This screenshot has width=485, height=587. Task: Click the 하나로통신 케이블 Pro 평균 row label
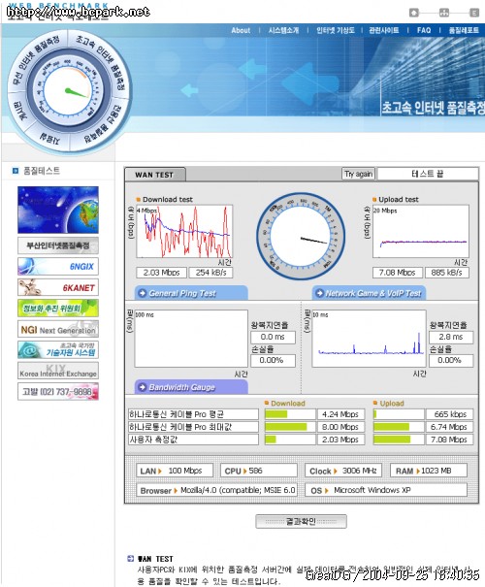coord(193,414)
